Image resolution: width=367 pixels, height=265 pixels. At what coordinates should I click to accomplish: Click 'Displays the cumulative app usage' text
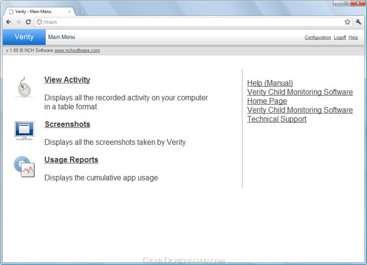pos(101,178)
